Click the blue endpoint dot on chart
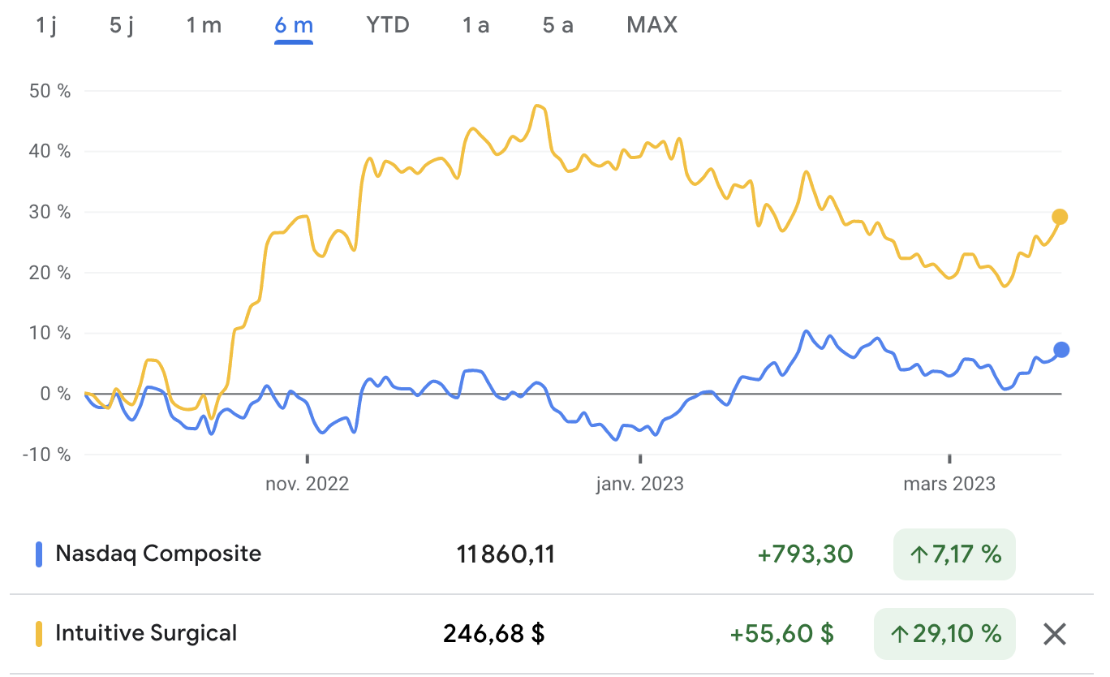 tap(1061, 350)
